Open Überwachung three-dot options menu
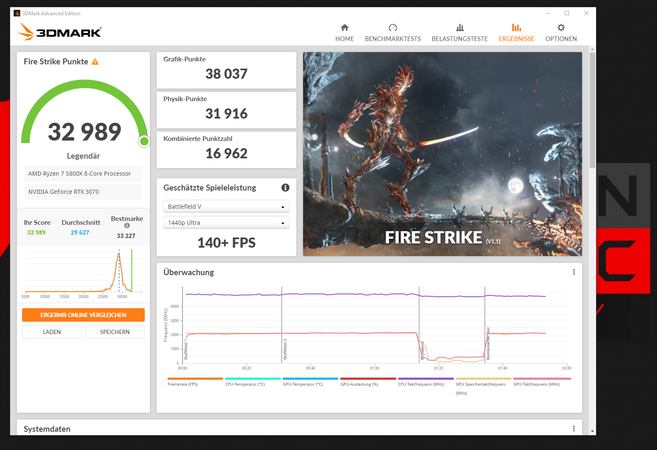The width and height of the screenshot is (657, 450). [x=574, y=272]
